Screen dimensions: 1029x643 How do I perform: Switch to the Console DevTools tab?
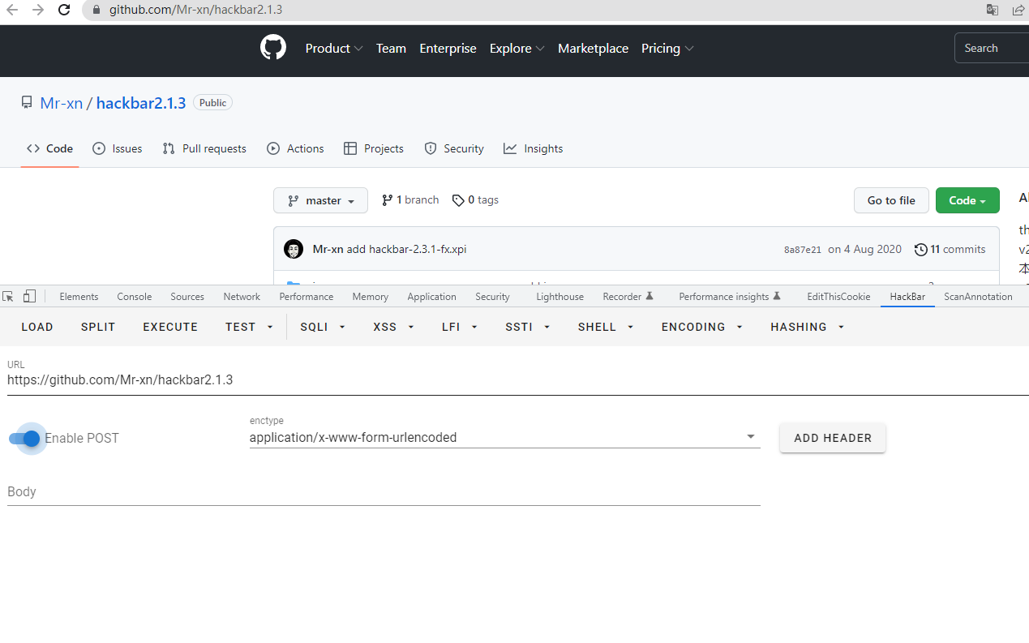[135, 297]
